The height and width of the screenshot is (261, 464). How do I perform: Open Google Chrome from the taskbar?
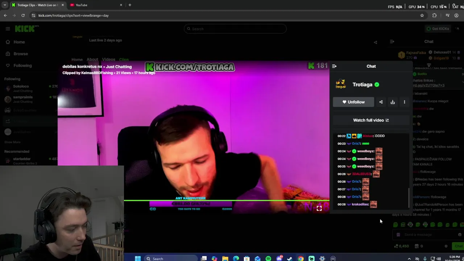(x=301, y=258)
